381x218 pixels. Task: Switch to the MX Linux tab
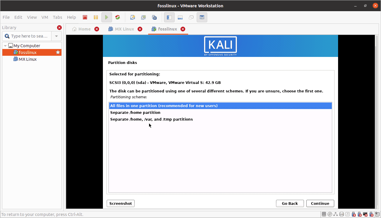click(121, 29)
